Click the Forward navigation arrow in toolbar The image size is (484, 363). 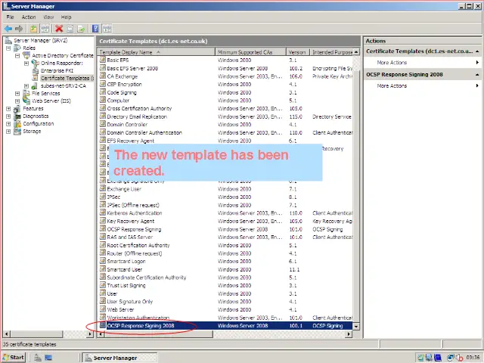(x=19, y=29)
